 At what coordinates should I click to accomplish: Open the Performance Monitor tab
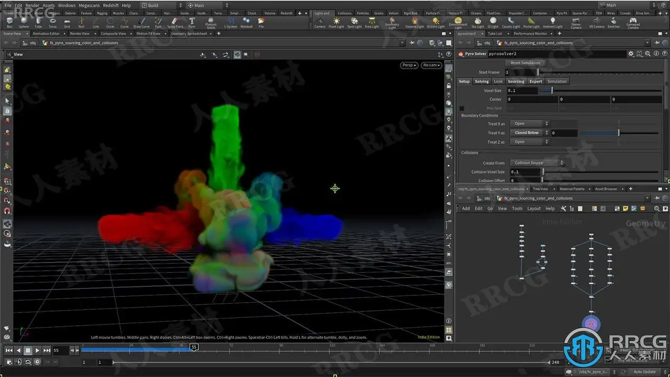(x=530, y=34)
